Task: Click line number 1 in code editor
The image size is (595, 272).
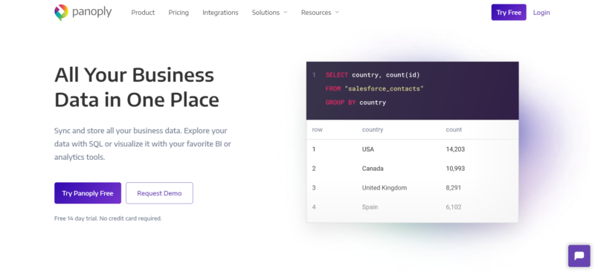Action: (x=314, y=75)
